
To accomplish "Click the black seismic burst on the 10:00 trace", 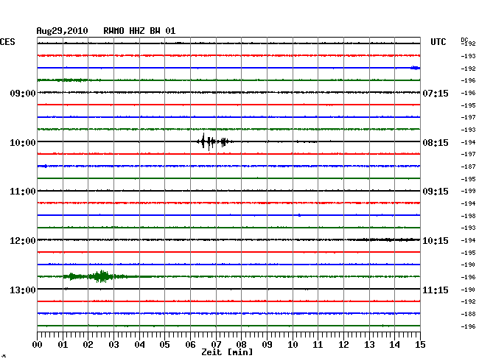I will click(x=215, y=141).
